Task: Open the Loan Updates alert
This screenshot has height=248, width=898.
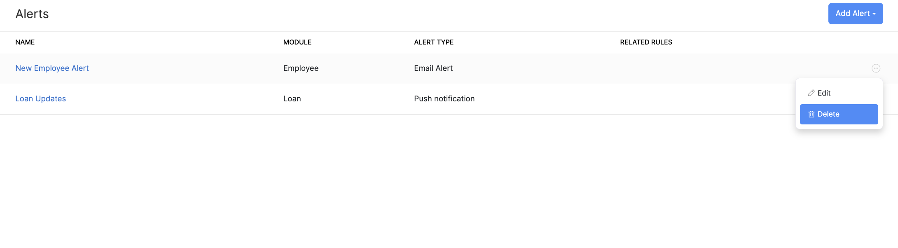Action: click(x=40, y=98)
